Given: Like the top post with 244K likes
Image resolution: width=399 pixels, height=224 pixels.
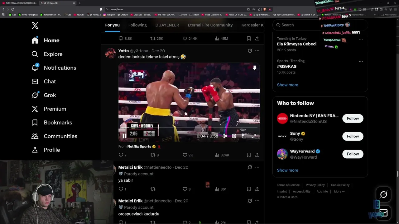Looking at the screenshot, I should [x=190, y=39].
